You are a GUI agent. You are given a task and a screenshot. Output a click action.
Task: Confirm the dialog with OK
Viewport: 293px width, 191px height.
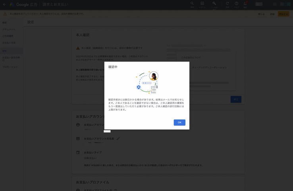tap(179, 122)
